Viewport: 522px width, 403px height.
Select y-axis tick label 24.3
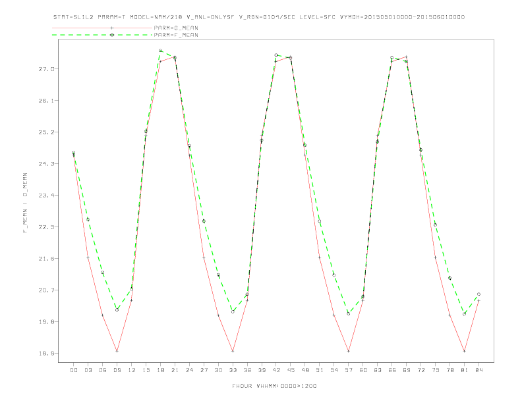[x=46, y=163]
